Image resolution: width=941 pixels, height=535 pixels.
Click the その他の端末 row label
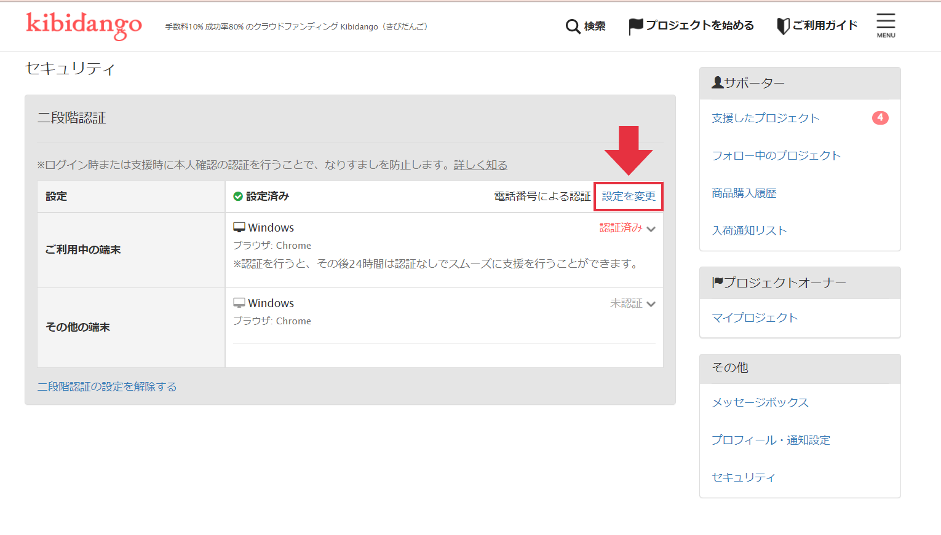pyautogui.click(x=77, y=327)
